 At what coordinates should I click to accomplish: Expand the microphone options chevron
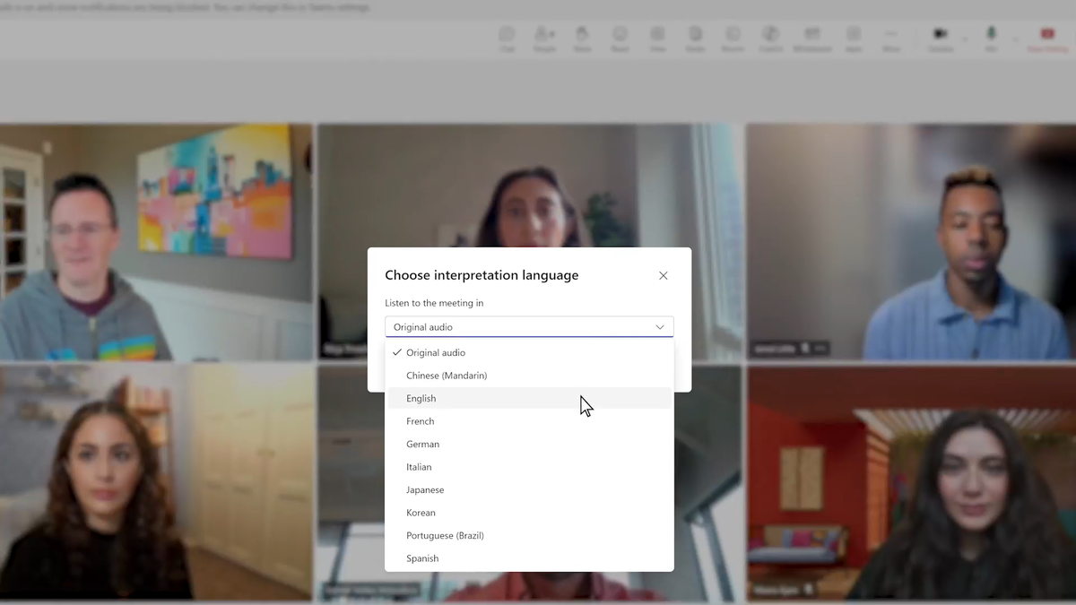click(1016, 39)
